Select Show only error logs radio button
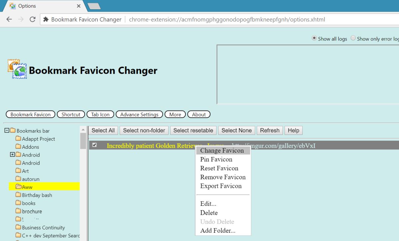Image resolution: width=399 pixels, height=241 pixels. point(353,38)
